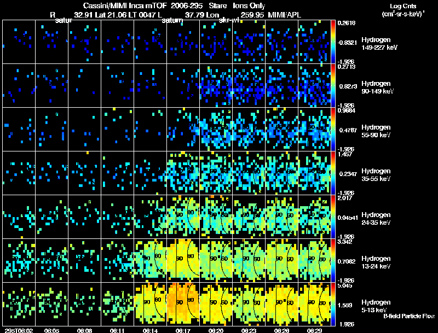This screenshot has width=438, height=333.
Task: Click the B-field Particle Flow label
Action: click(409, 316)
